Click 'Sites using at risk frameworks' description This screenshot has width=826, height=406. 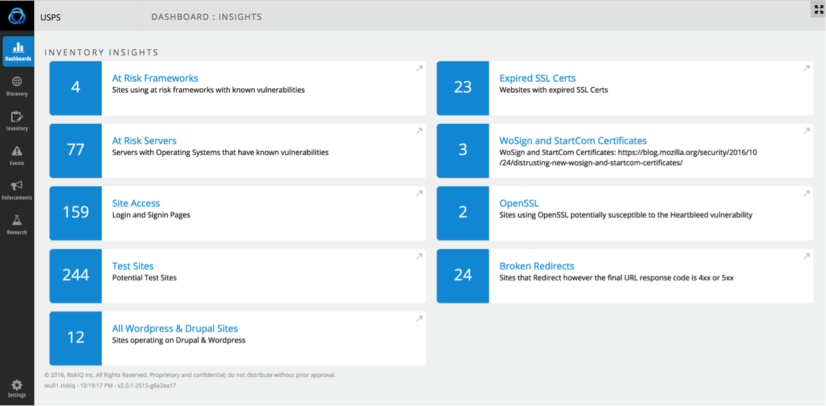208,90
